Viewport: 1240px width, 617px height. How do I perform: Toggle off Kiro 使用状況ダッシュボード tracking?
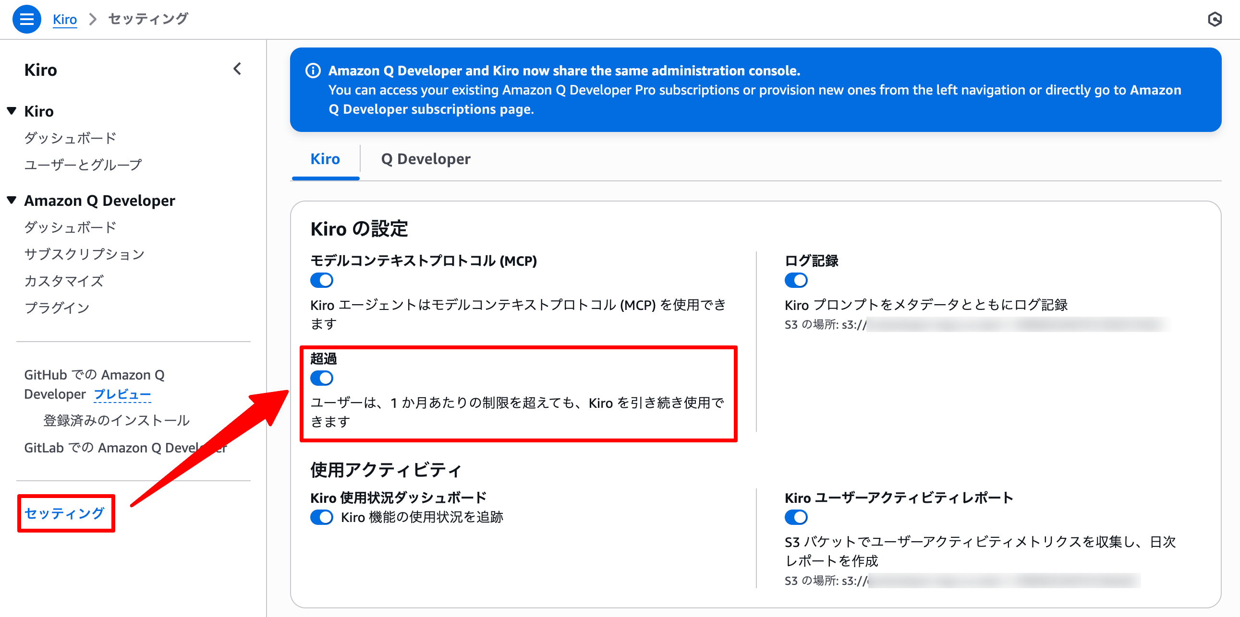pos(322,517)
